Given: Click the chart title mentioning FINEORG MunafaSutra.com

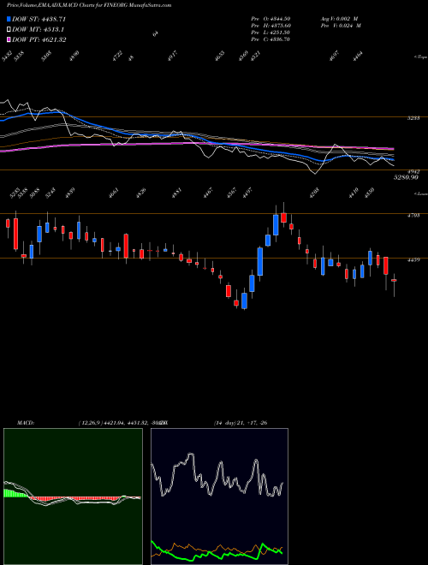Looking at the screenshot, I should (x=89, y=5).
